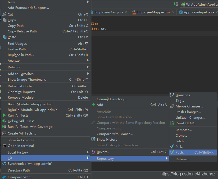Choose Clone... menu entry

tap(193, 136)
